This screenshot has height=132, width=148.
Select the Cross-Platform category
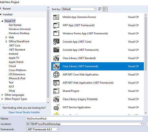[17, 70]
